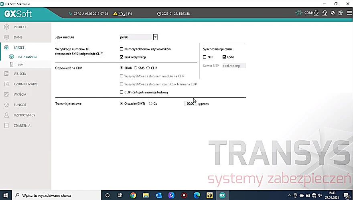Click the GX Soft taskbar icon
This screenshot has height=200, width=353.
click(222, 195)
